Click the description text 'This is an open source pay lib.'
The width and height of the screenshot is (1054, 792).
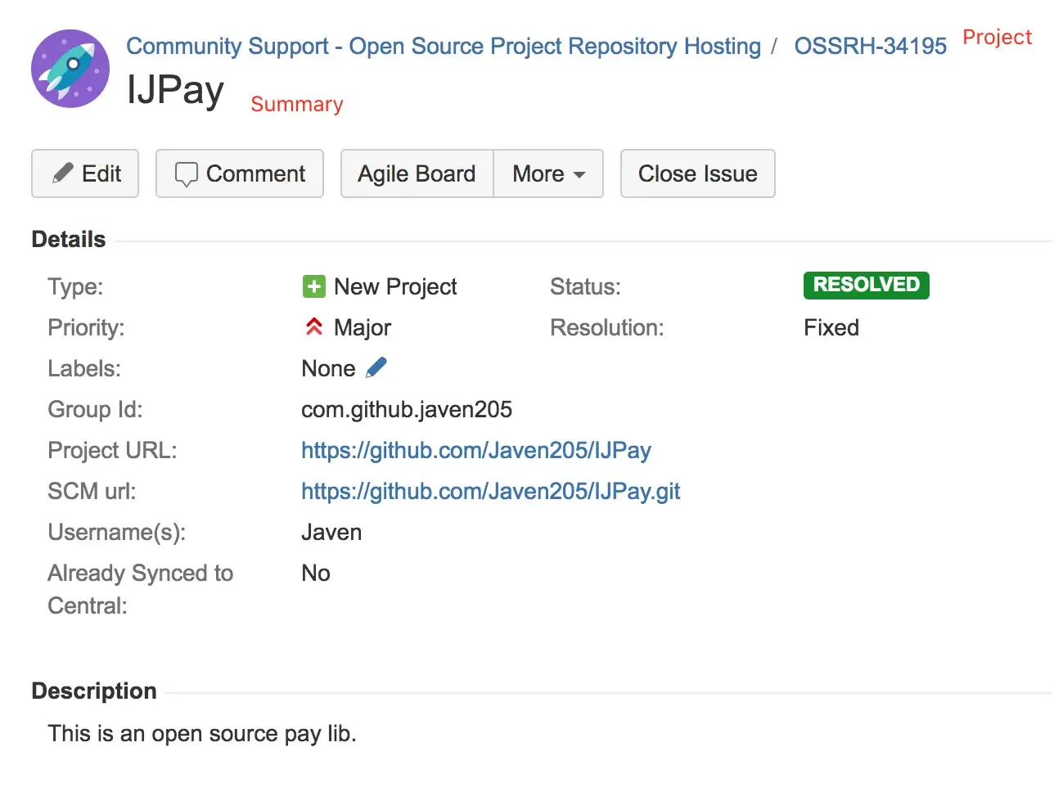click(202, 733)
